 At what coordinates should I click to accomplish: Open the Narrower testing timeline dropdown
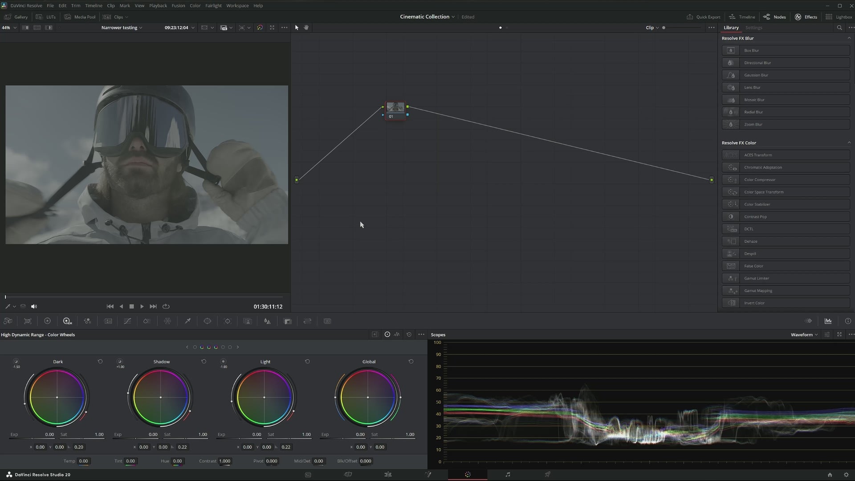(122, 28)
